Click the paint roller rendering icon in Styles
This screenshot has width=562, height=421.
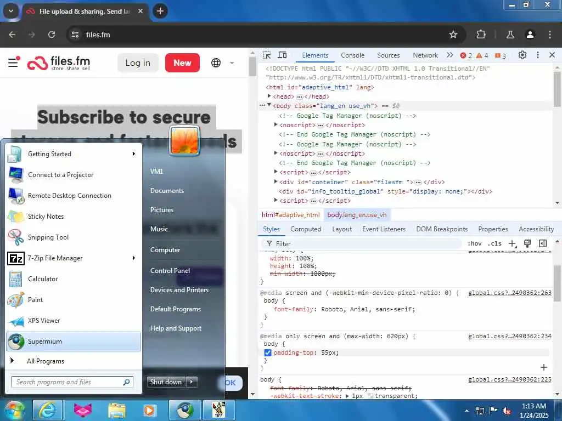pyautogui.click(x=527, y=244)
